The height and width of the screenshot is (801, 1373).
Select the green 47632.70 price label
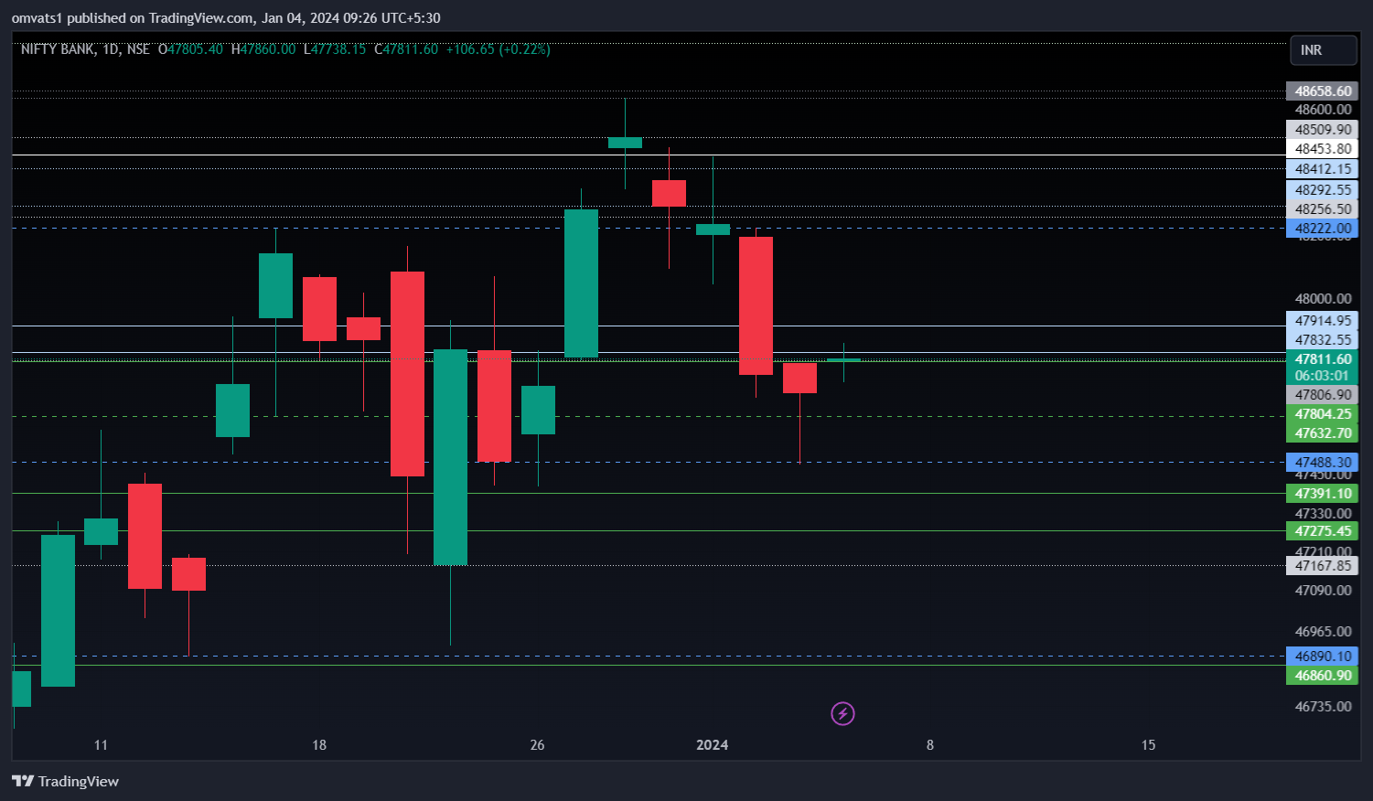point(1323,433)
